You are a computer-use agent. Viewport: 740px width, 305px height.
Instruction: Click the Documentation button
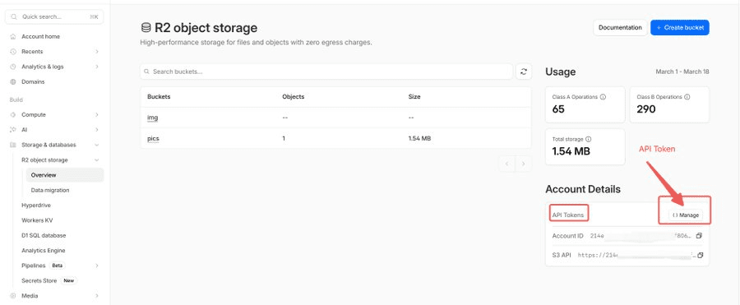point(620,27)
